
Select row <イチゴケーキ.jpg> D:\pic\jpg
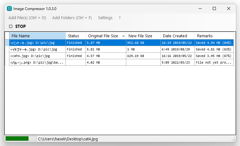[x=119, y=49]
